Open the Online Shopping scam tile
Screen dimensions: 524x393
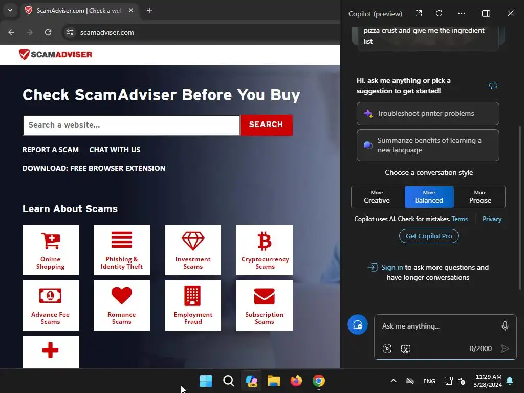click(x=51, y=250)
